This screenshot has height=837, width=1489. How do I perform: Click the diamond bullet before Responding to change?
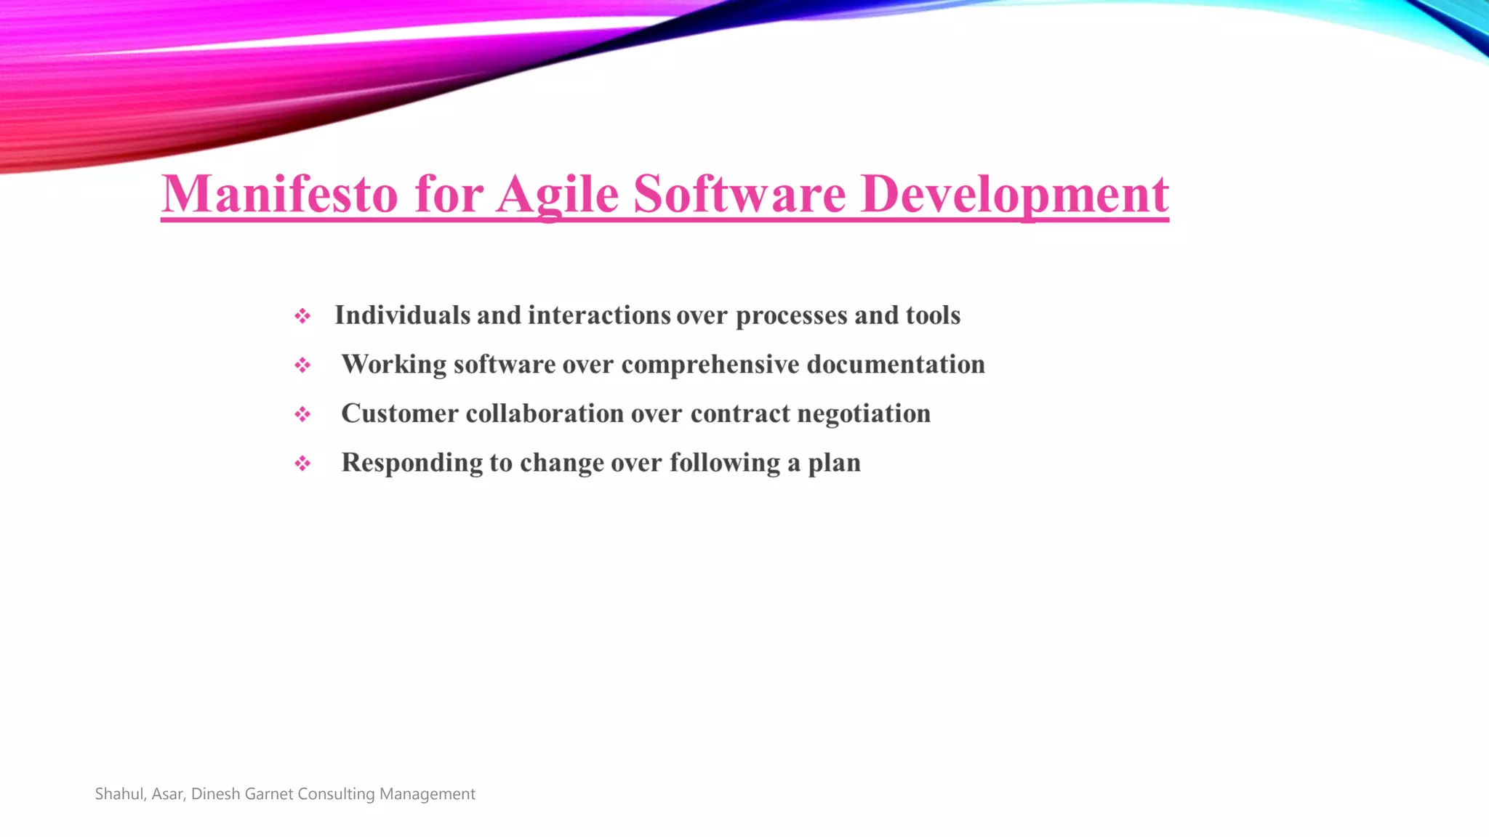[302, 464]
